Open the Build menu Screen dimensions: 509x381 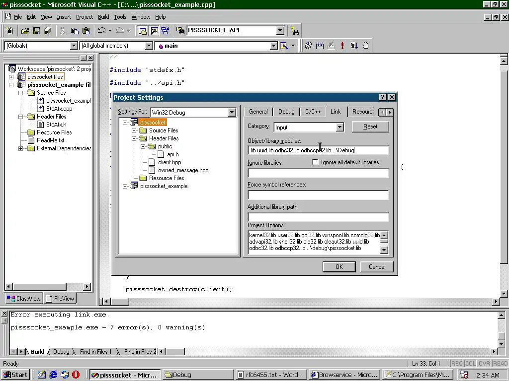103,17
